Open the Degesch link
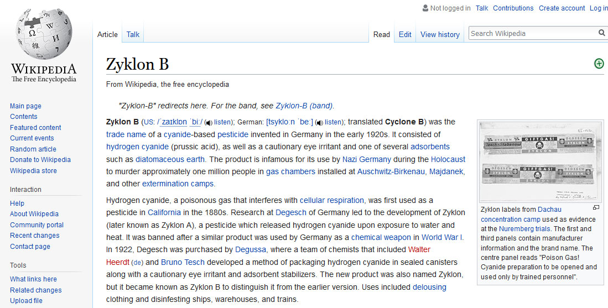This screenshot has height=308, width=608. coord(291,212)
